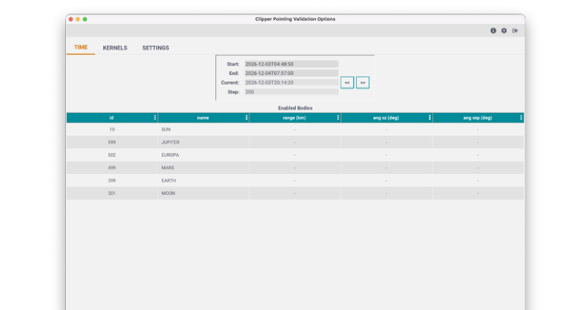Viewport: 572px width, 310px height.
Task: Click the Start time field
Action: click(291, 64)
